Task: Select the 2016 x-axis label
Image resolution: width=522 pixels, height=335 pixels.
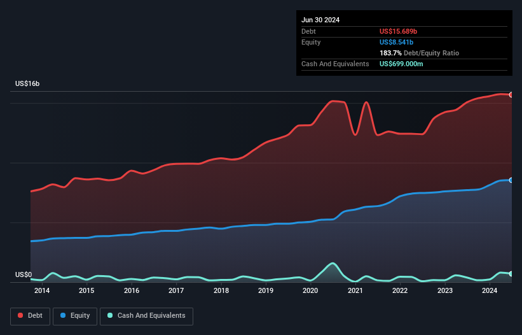Action: click(x=132, y=290)
